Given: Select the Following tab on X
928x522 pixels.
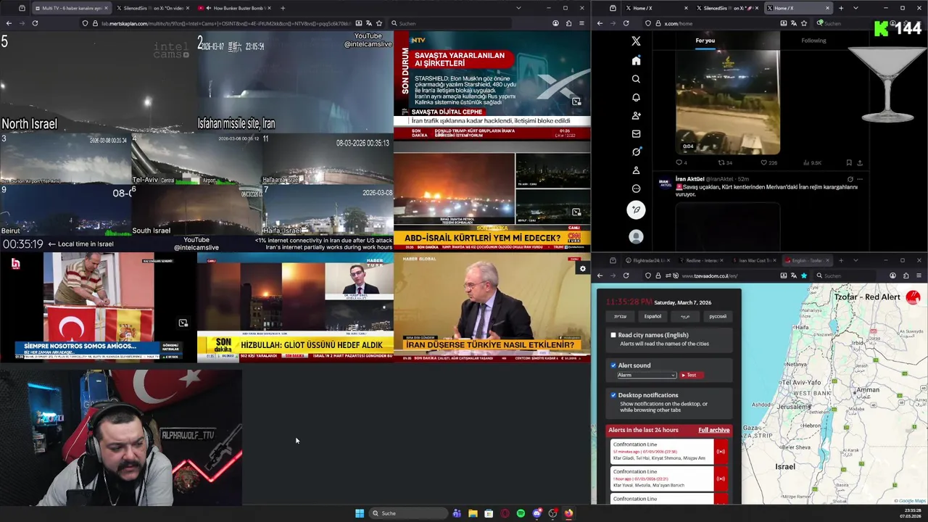Looking at the screenshot, I should coord(813,41).
